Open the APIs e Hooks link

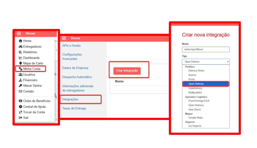(x=72, y=46)
